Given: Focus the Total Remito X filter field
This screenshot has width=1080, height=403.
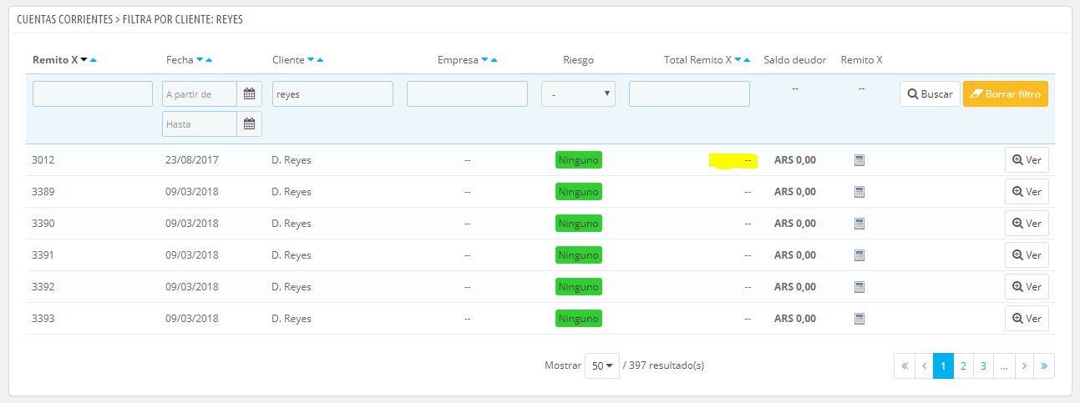Looking at the screenshot, I should point(689,93).
